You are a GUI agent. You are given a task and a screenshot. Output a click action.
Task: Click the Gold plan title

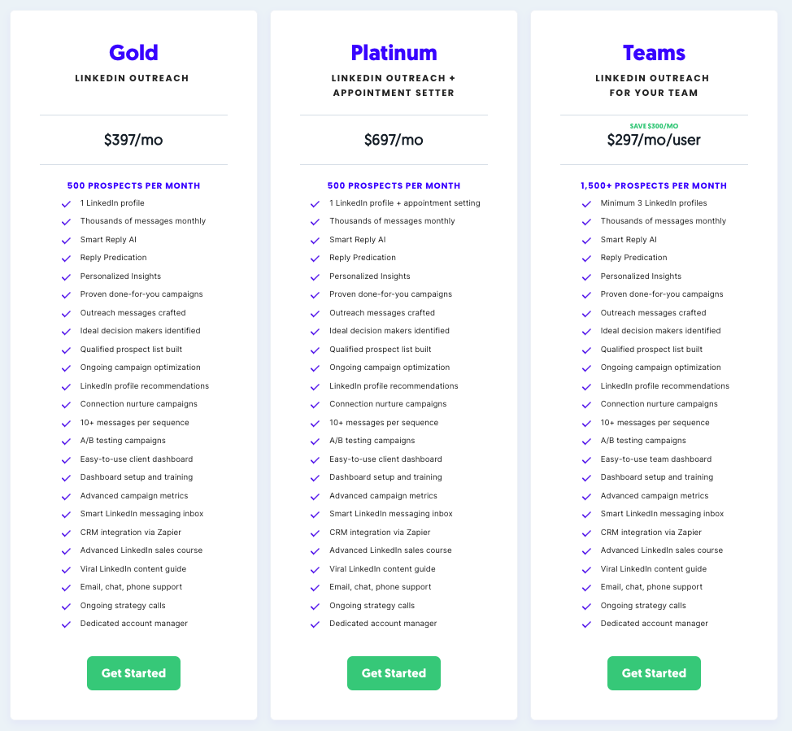coord(133,53)
